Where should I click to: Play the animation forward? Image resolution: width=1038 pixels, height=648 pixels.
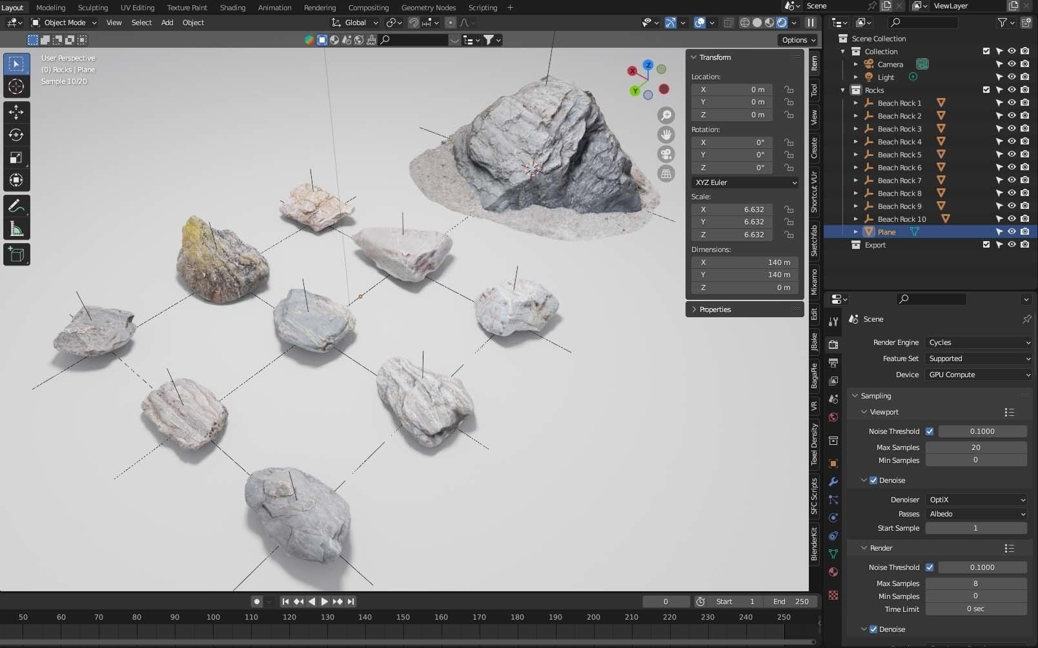(325, 602)
